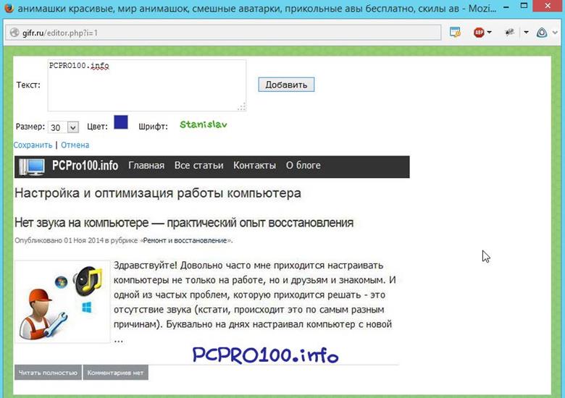Click the monitor logo in PCPro100 header

pos(32,166)
